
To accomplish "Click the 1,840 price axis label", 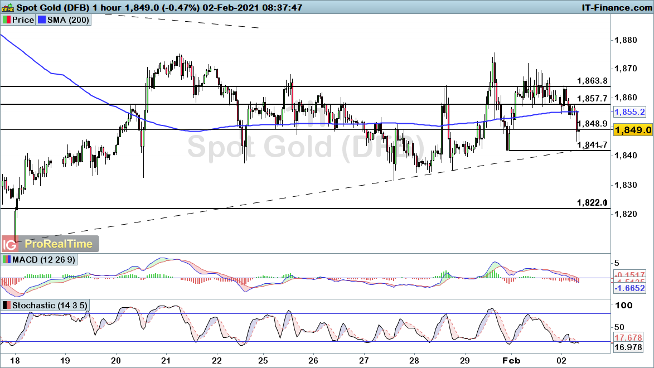I will 626,156.
